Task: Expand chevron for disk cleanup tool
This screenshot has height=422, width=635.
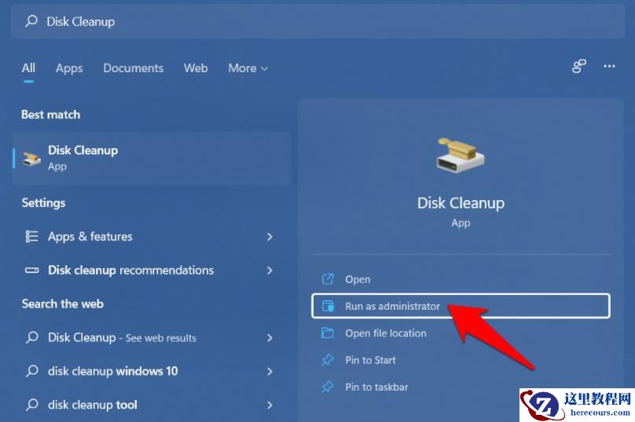Action: (x=270, y=405)
